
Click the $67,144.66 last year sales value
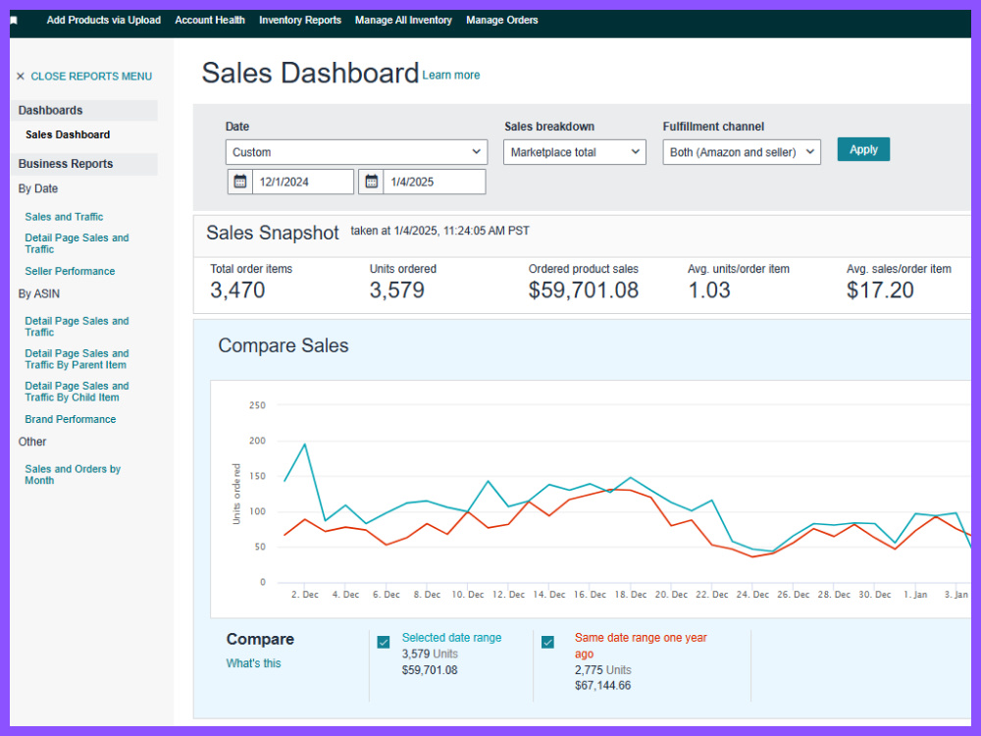tap(602, 686)
